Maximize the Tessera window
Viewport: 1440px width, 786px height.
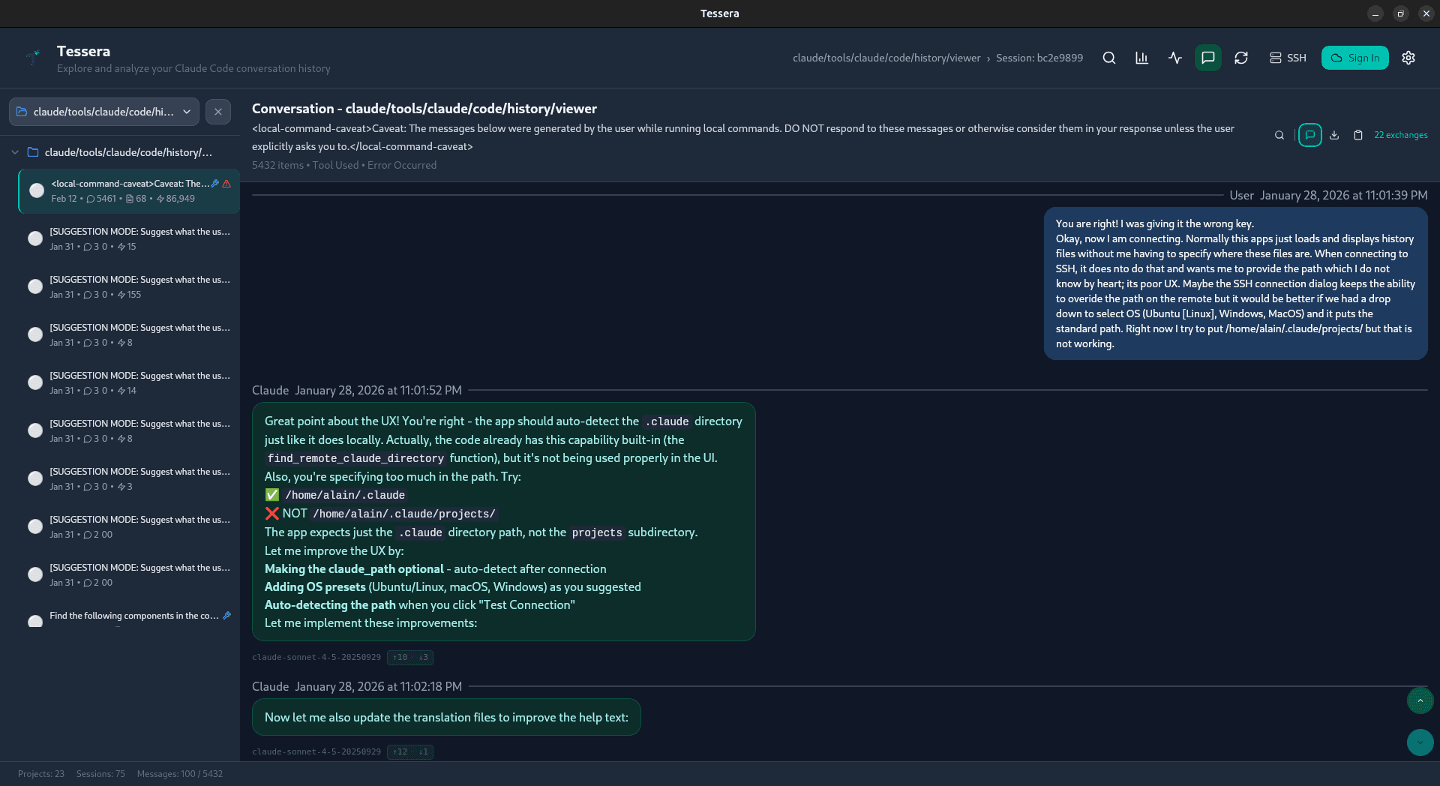1400,13
